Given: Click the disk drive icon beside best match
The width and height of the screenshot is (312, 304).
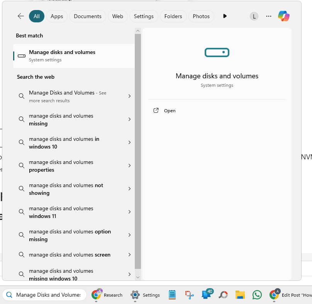Looking at the screenshot, I should (22, 56).
